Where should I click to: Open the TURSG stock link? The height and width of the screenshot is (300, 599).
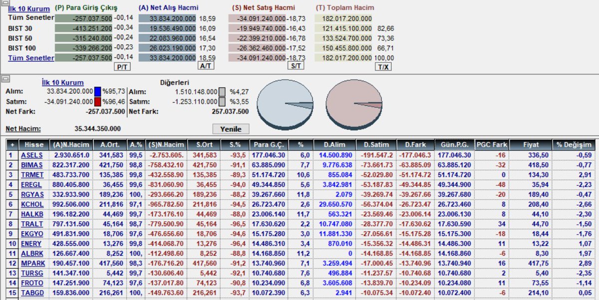point(32,272)
